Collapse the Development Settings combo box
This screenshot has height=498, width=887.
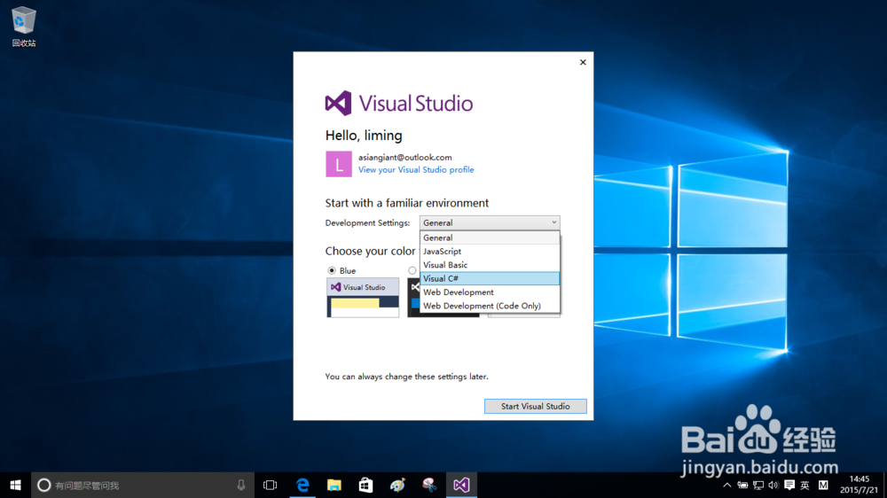[490, 222]
